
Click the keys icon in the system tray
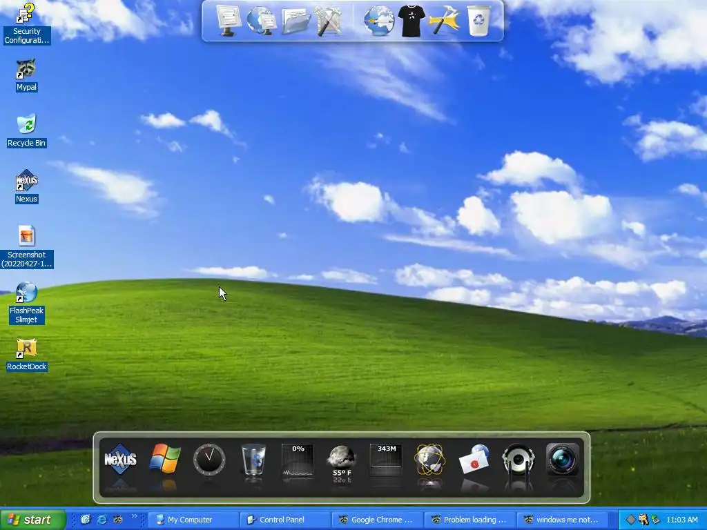tap(643, 520)
